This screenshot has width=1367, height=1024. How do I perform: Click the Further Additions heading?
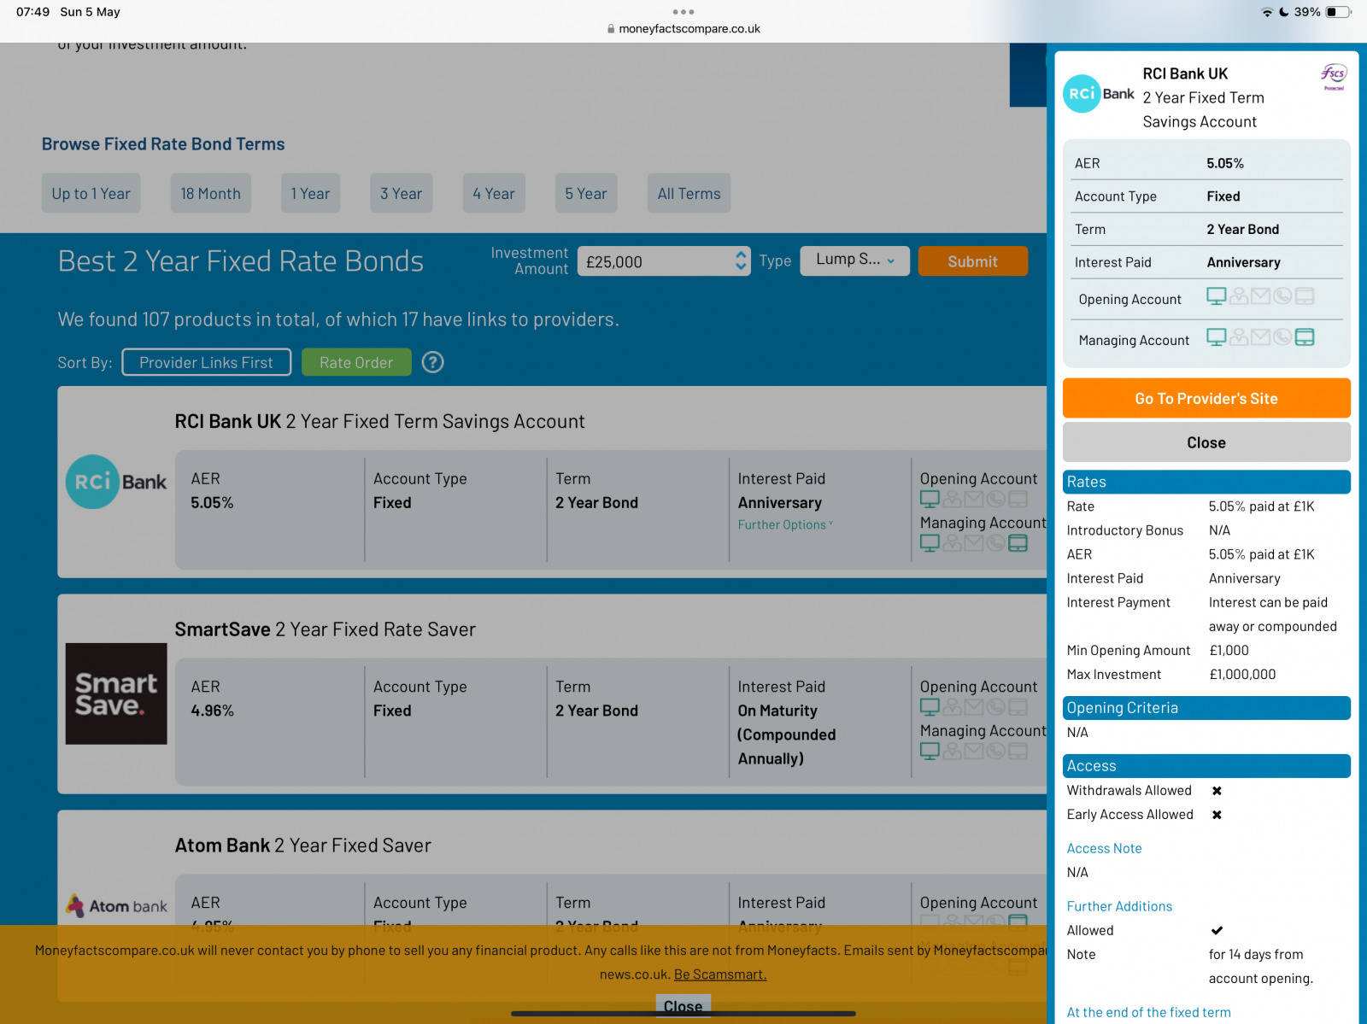1119,906
